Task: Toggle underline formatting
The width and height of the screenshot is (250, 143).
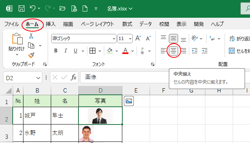Action: tap(75, 51)
